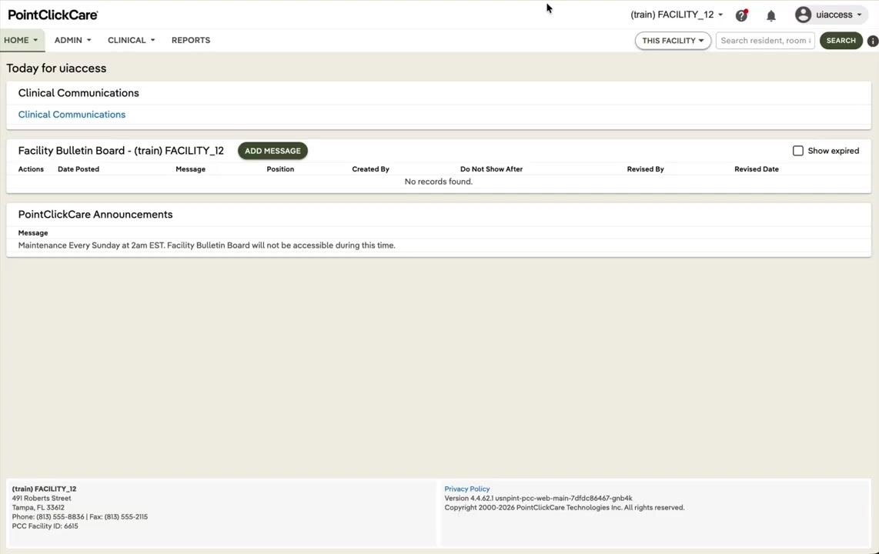The width and height of the screenshot is (879, 554).
Task: Click the 'No records found.' text
Action: tap(439, 182)
